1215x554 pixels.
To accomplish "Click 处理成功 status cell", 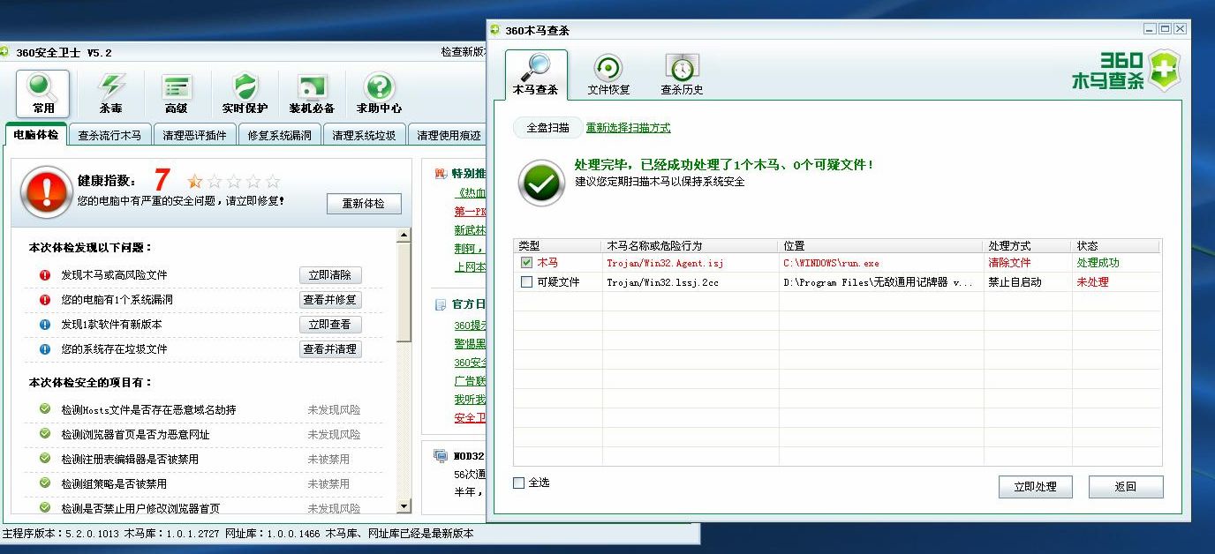I will 1098,263.
